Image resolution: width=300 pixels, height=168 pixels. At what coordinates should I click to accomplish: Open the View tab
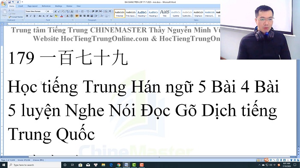click(x=78, y=6)
